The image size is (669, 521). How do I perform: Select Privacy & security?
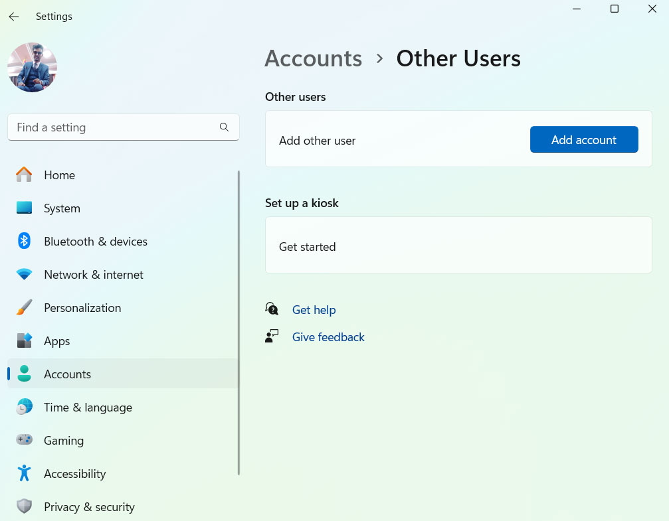122,507
